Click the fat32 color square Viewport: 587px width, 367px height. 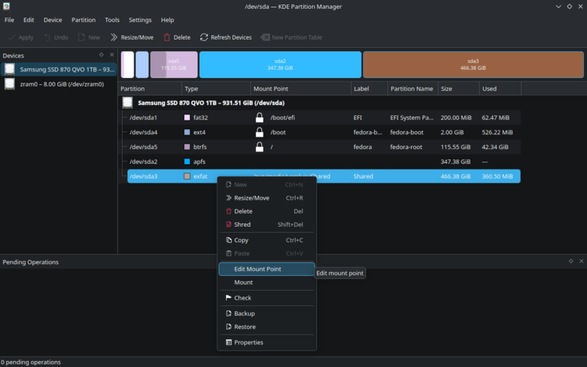click(x=187, y=117)
